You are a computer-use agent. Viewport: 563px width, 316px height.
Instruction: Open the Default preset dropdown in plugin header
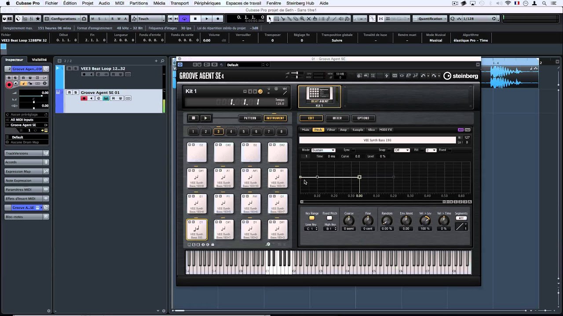click(x=245, y=65)
